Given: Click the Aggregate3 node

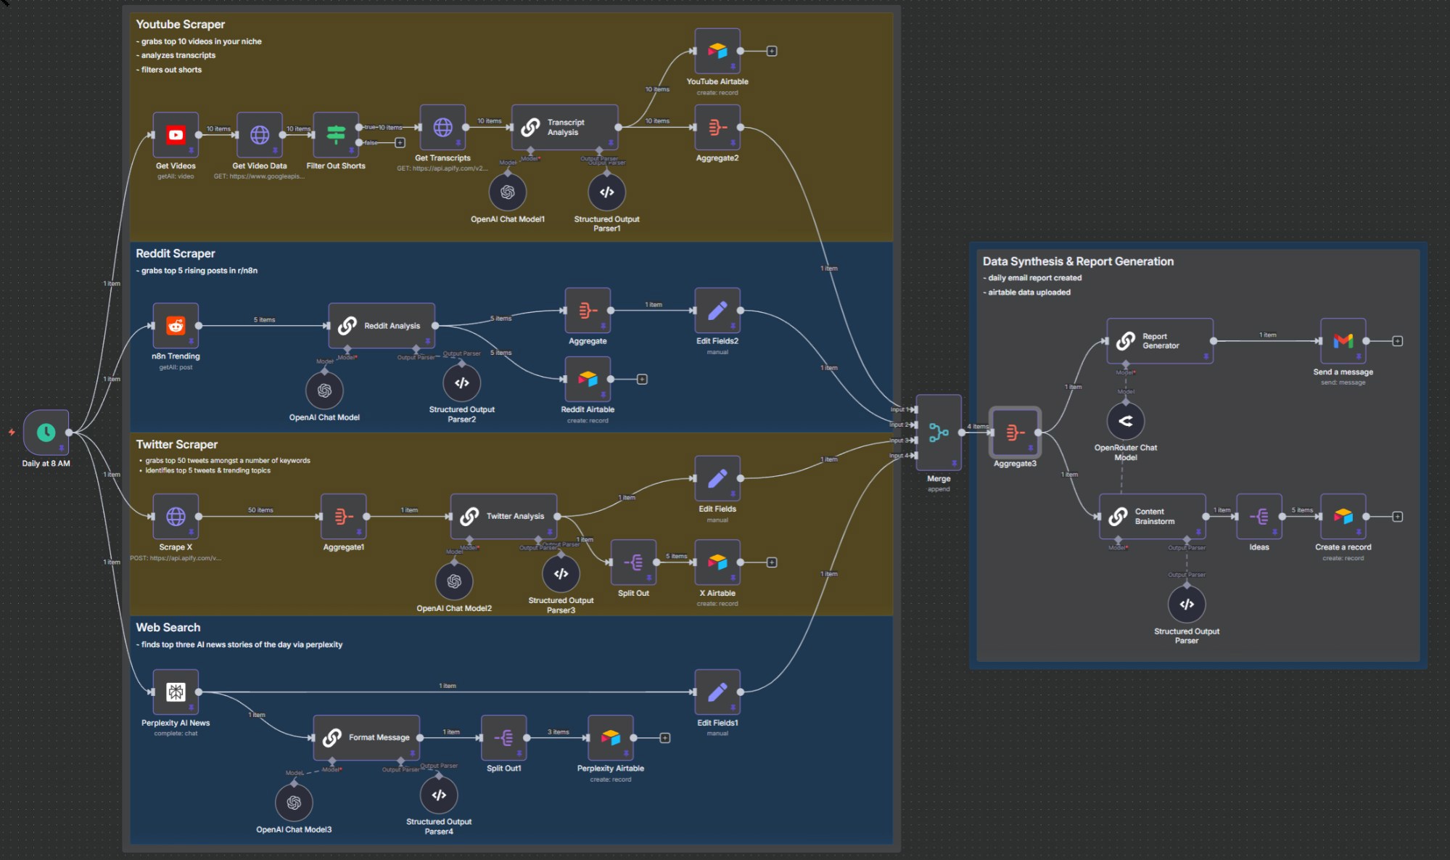Looking at the screenshot, I should click(x=1015, y=433).
